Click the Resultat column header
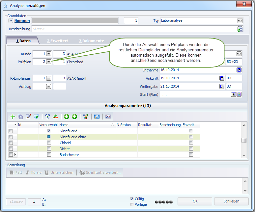 pos(148,125)
